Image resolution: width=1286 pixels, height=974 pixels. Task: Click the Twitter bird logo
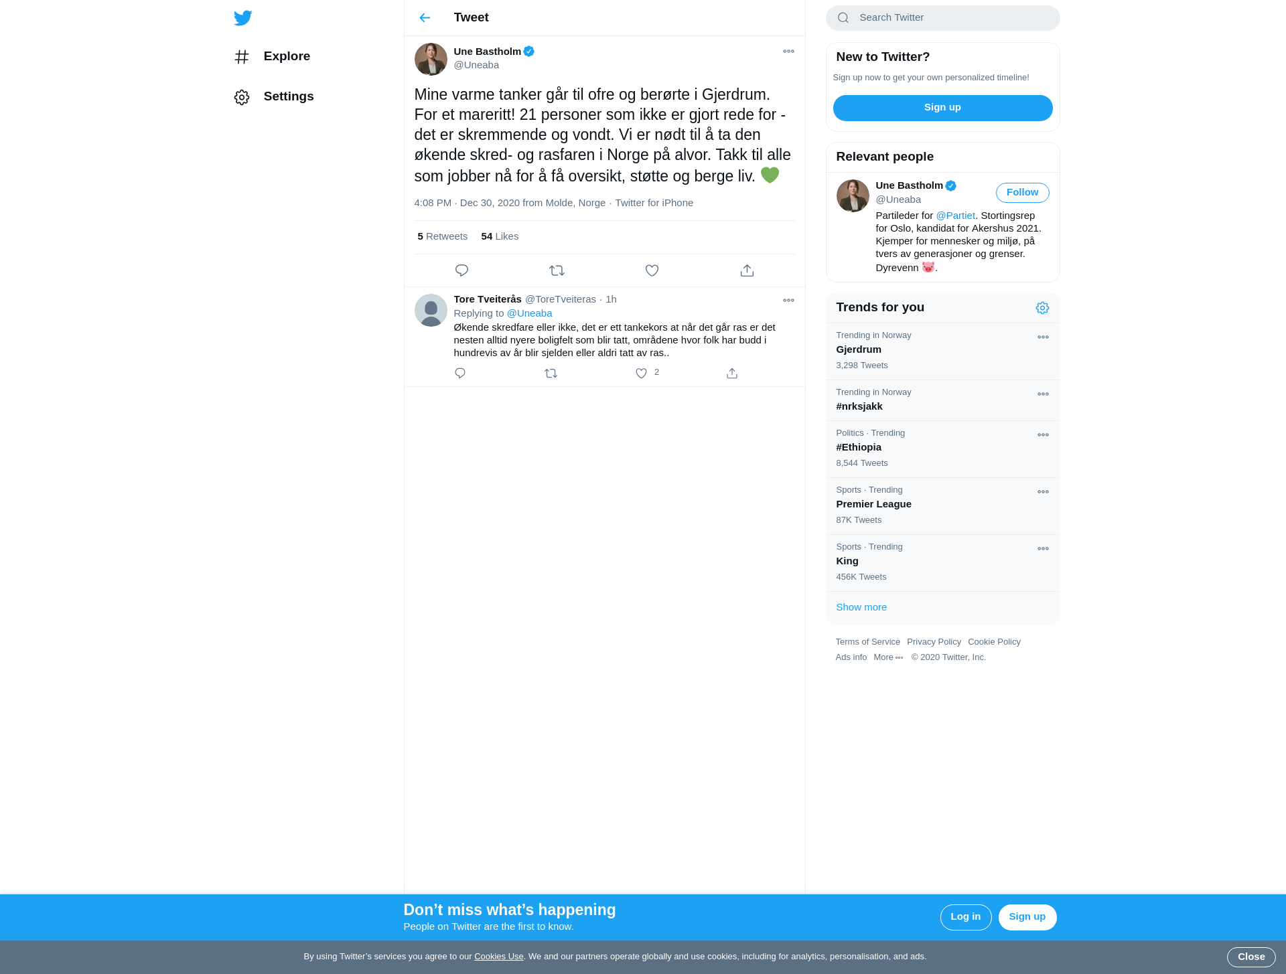[x=243, y=17]
